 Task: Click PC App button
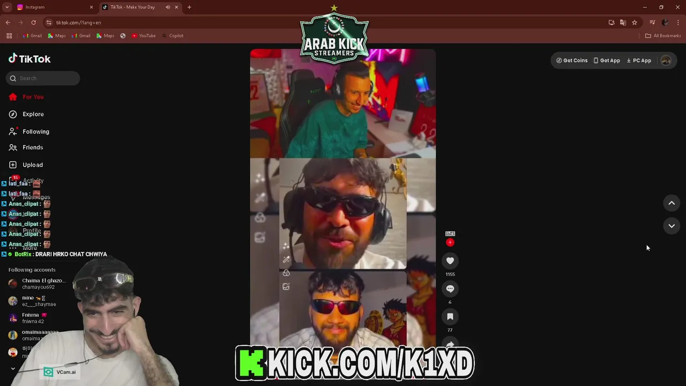pos(639,61)
